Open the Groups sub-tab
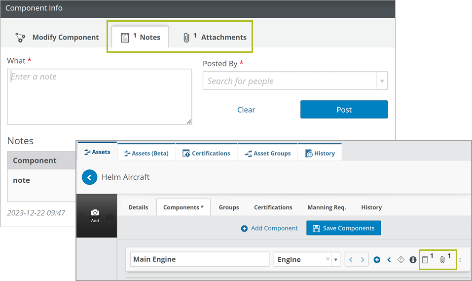Screen dimensions: 472x281 click(229, 207)
